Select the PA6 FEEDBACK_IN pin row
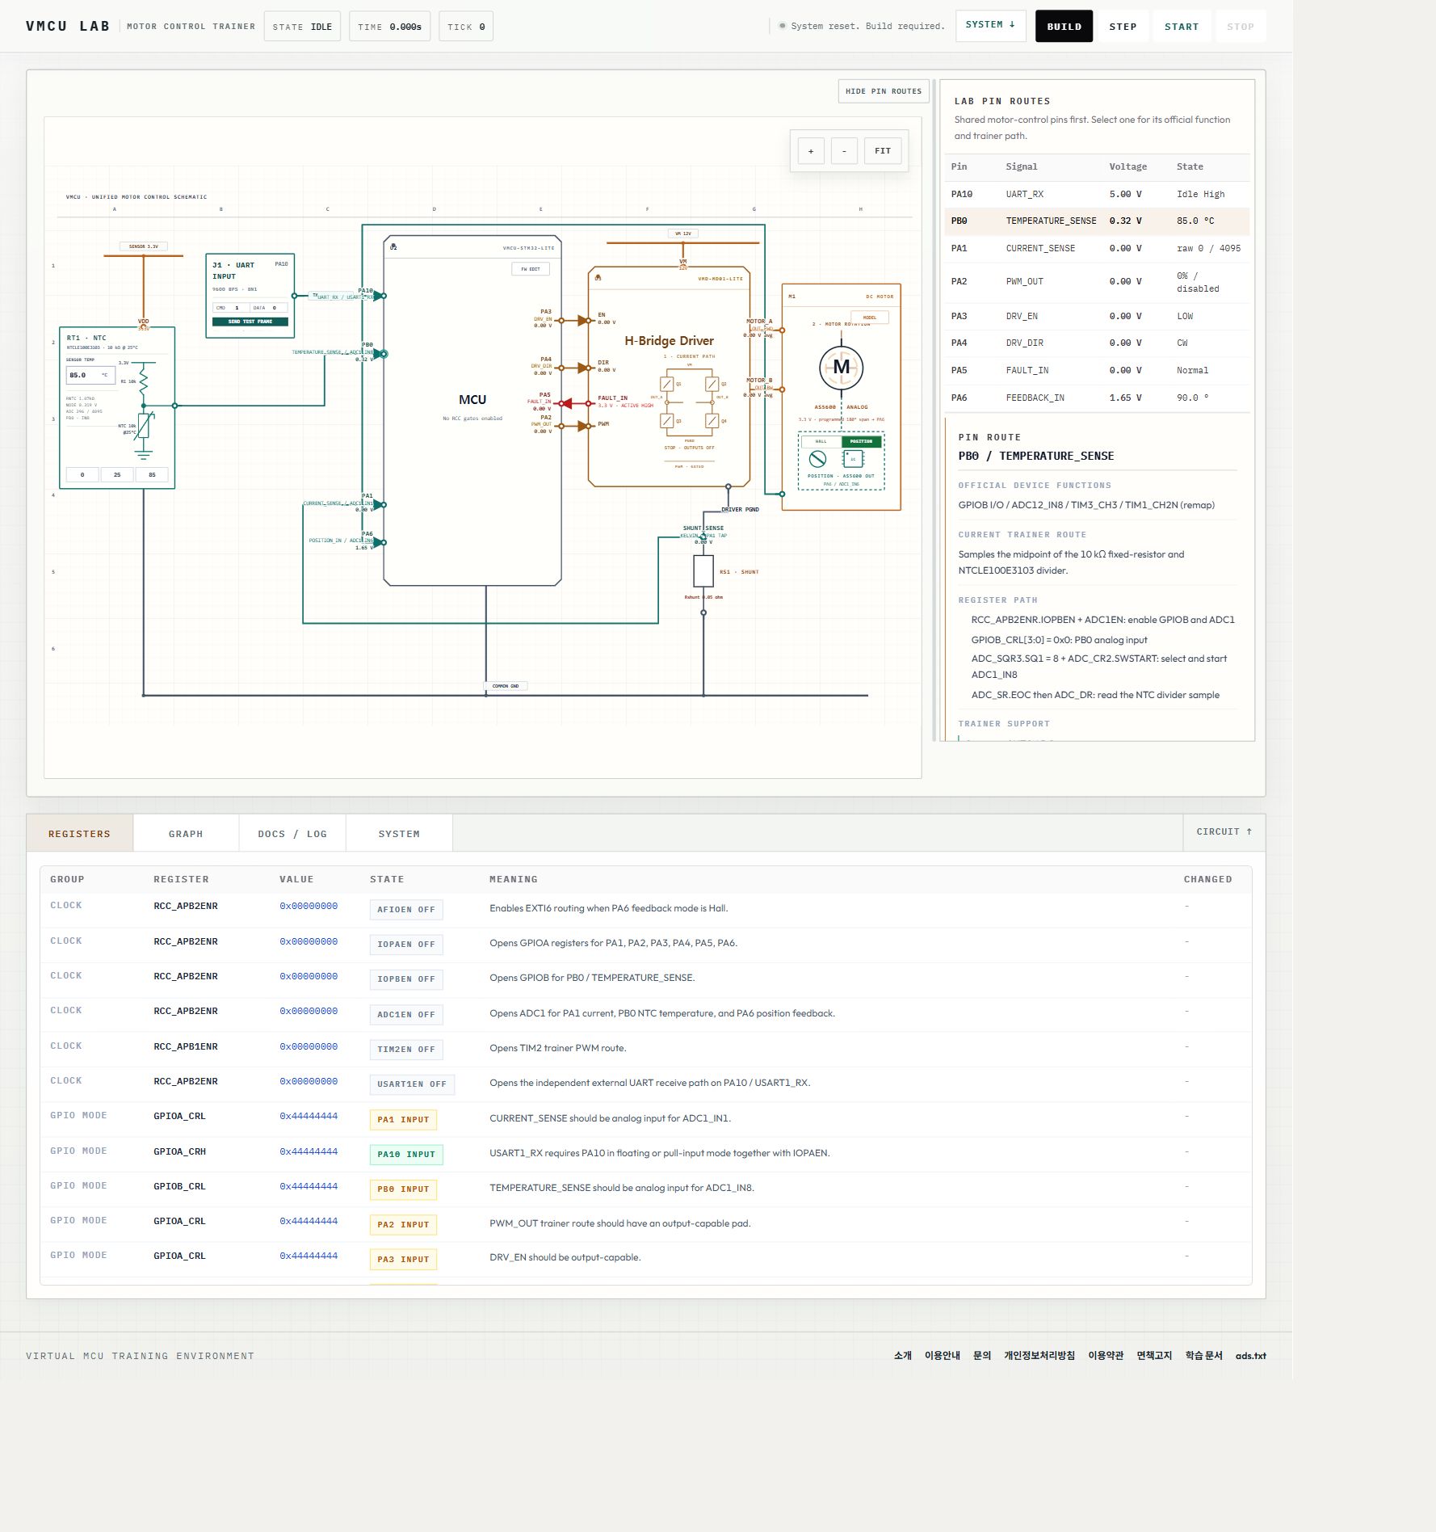The image size is (1436, 1532). [x=1097, y=398]
